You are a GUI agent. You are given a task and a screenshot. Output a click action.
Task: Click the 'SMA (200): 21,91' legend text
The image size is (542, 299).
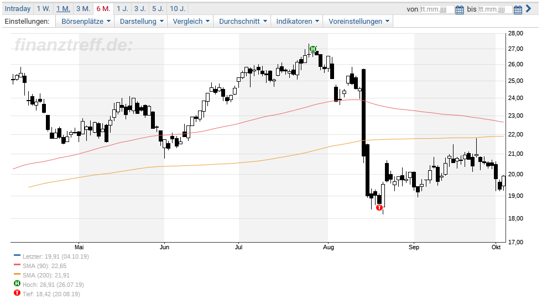[x=46, y=275]
